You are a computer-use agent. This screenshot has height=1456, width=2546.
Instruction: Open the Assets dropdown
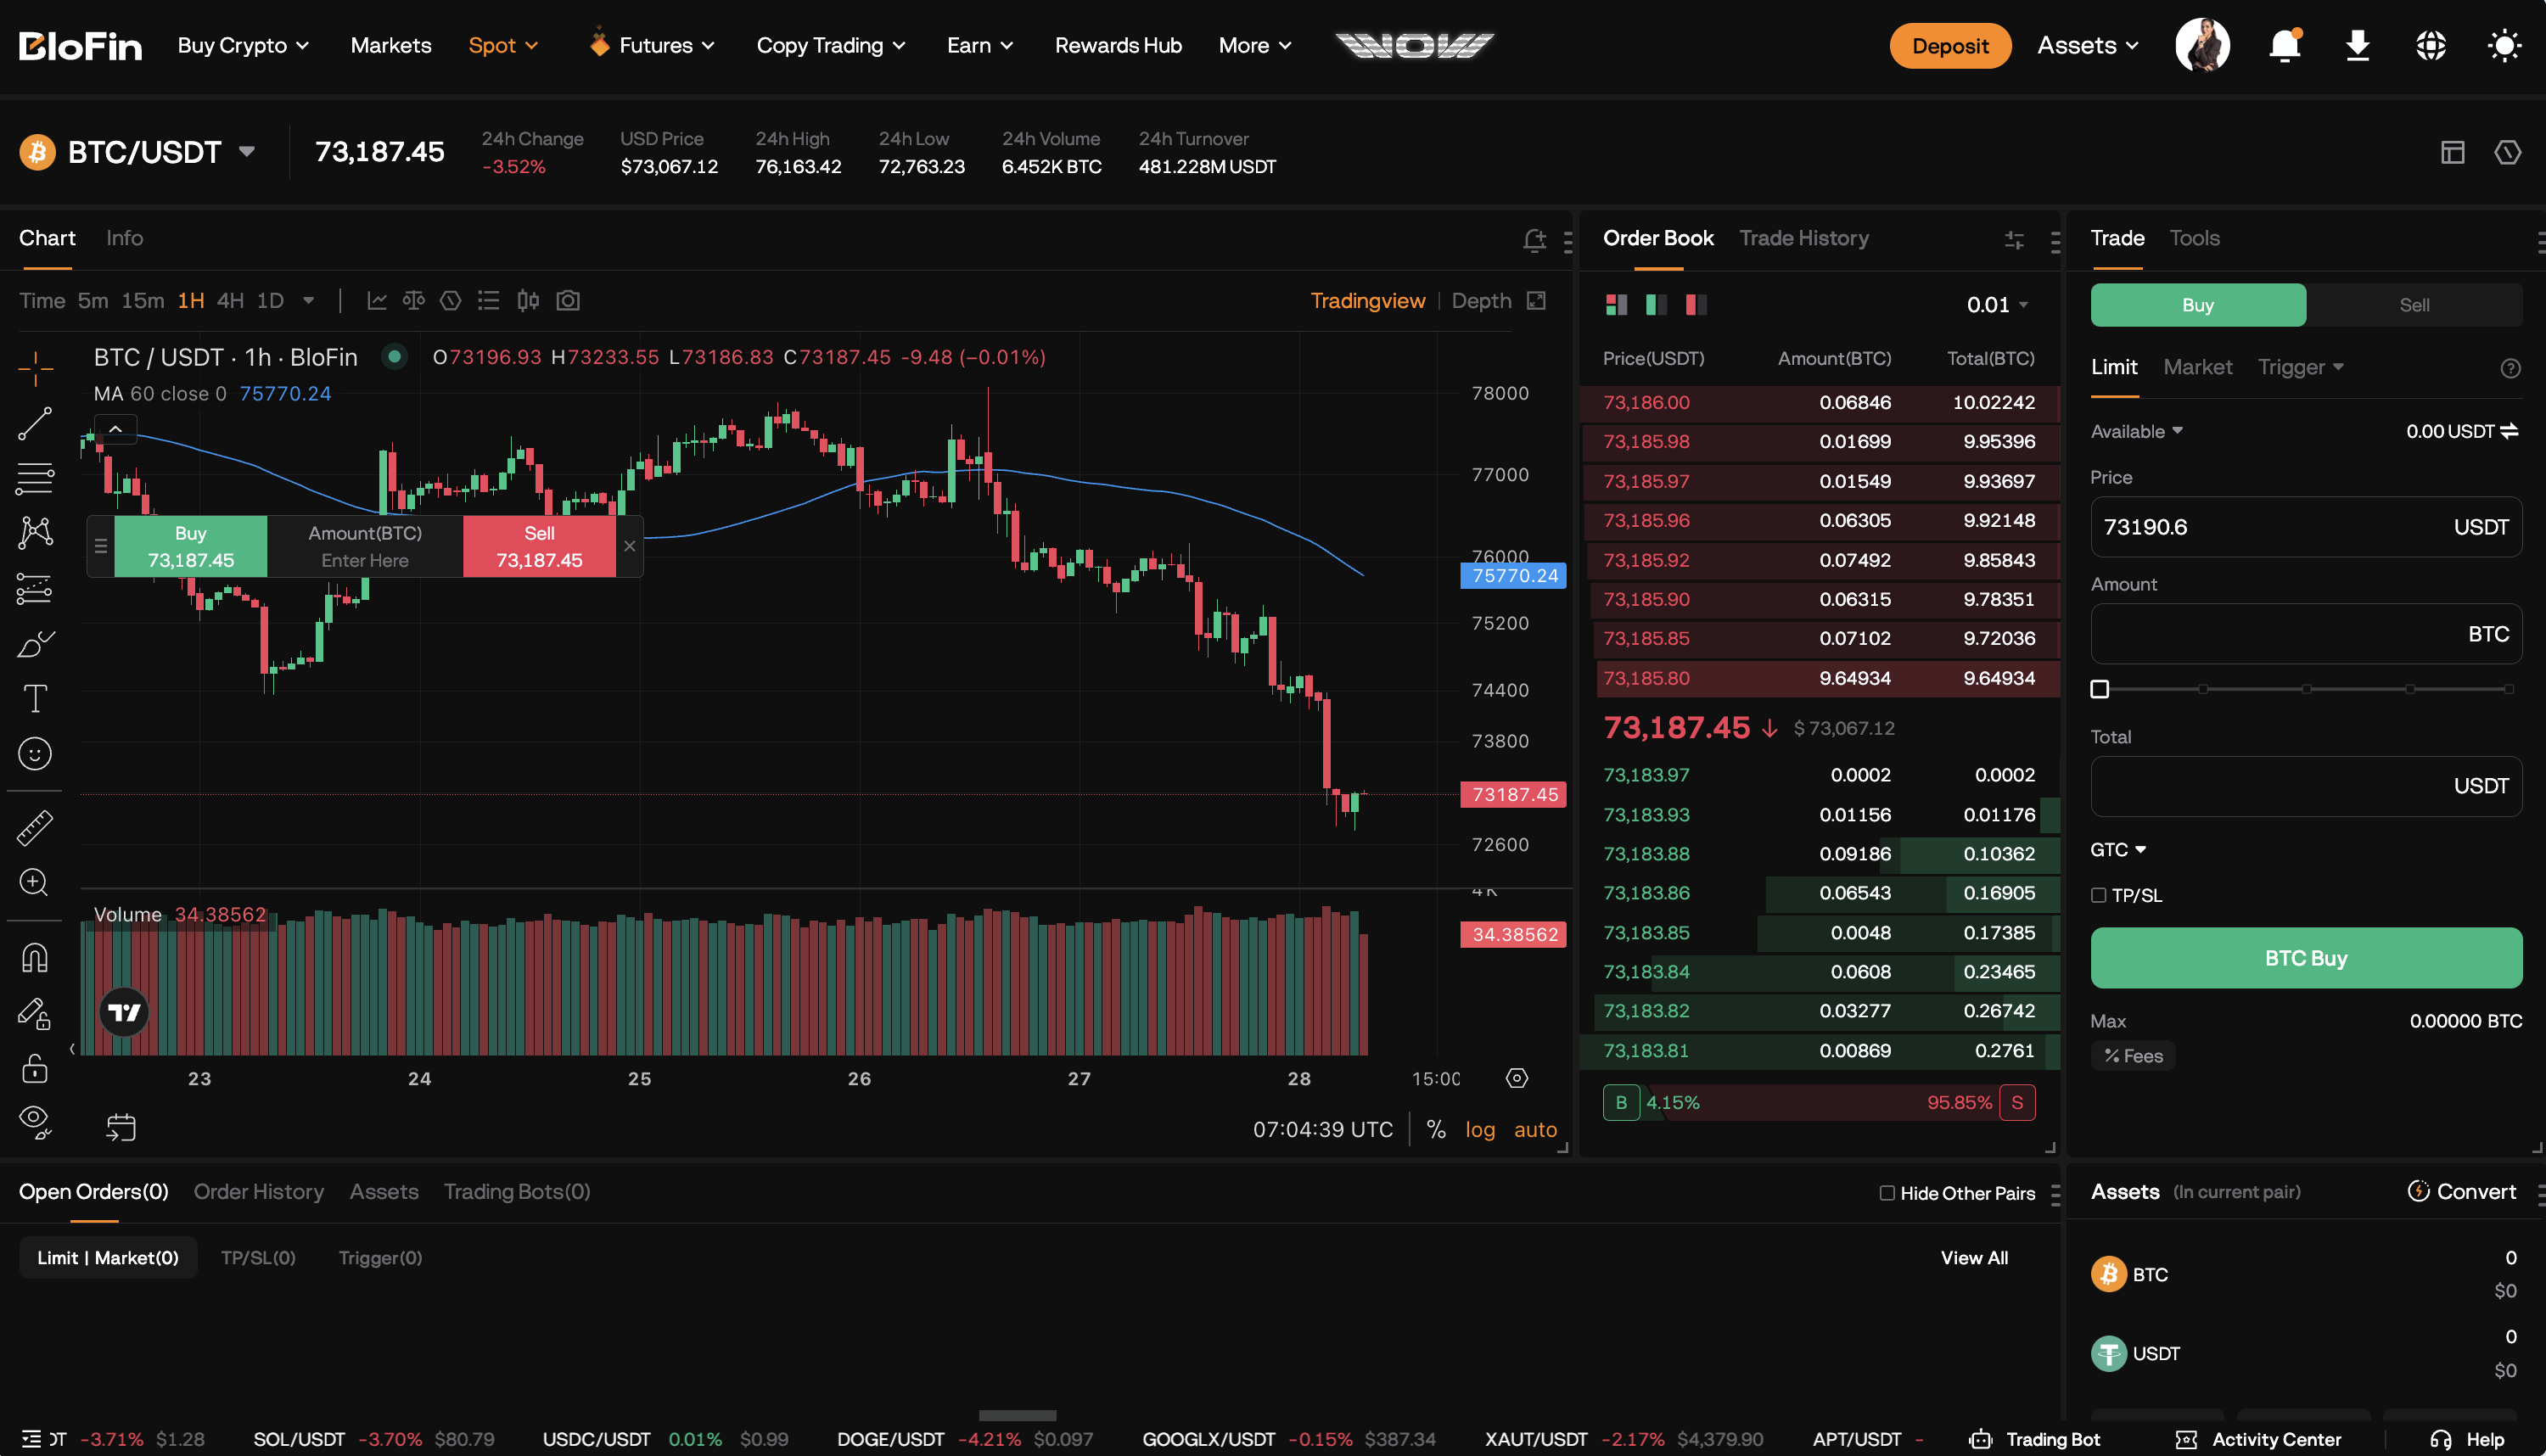coord(2088,46)
